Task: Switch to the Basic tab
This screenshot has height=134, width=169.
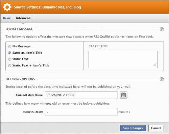Action: click(x=7, y=18)
